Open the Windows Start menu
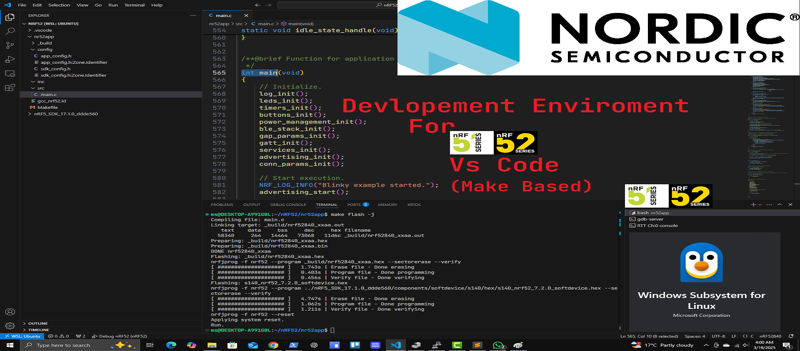Image resolution: width=800 pixels, height=351 pixels. 10,345
